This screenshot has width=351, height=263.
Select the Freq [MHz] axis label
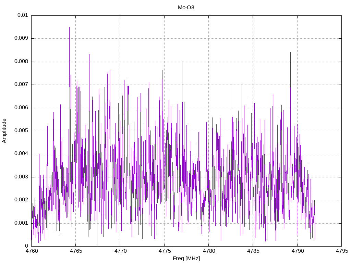point(186,259)
